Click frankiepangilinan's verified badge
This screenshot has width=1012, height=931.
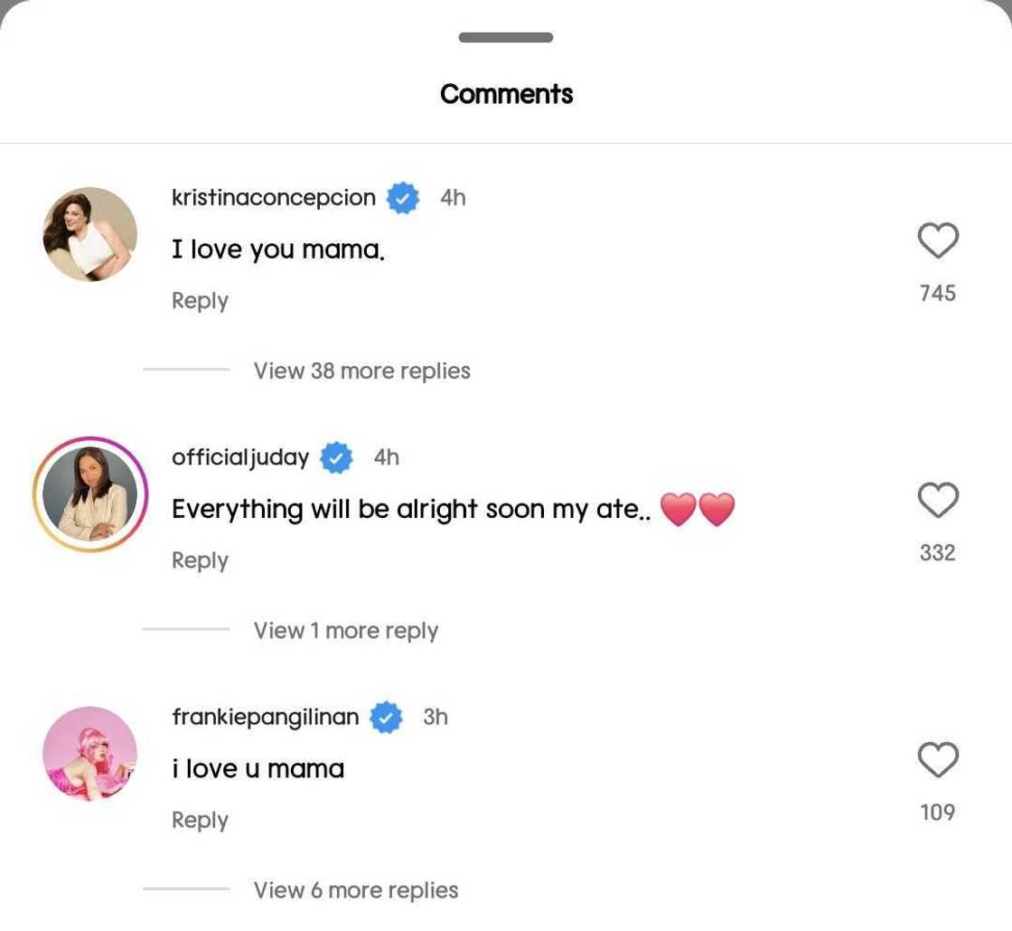386,717
